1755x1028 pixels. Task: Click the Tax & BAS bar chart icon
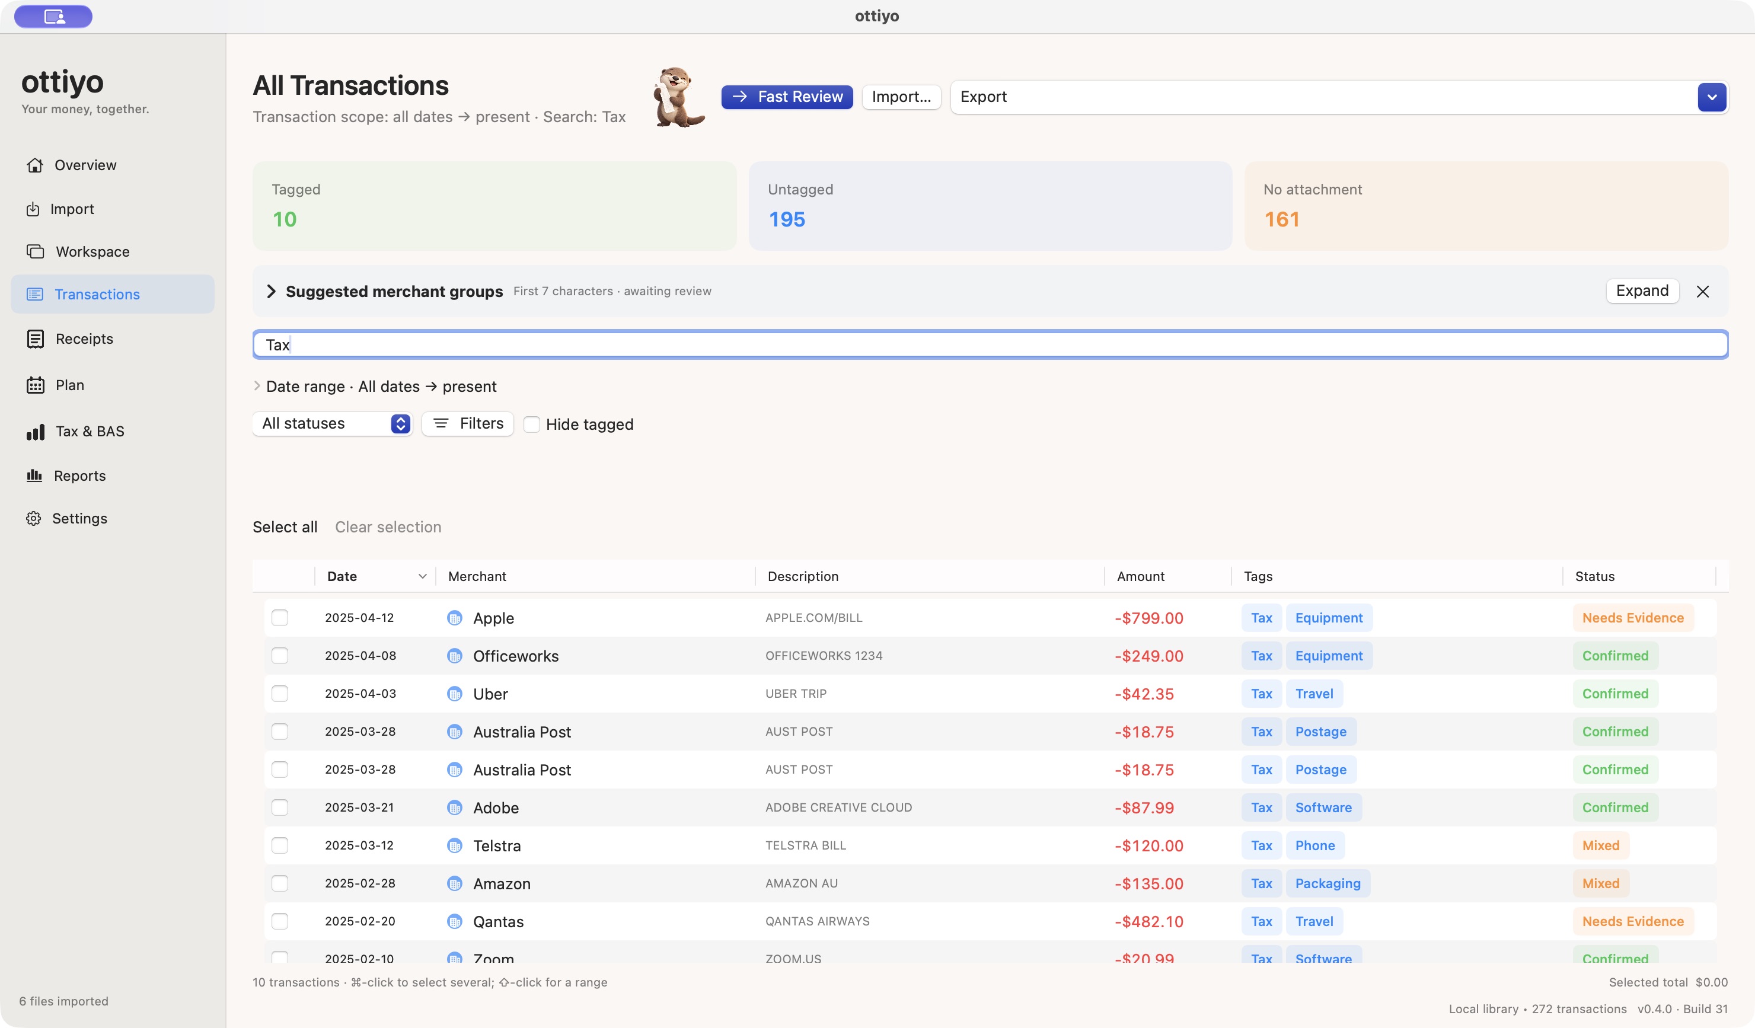coord(35,432)
